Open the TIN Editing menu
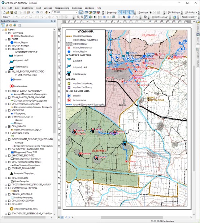 174,13
